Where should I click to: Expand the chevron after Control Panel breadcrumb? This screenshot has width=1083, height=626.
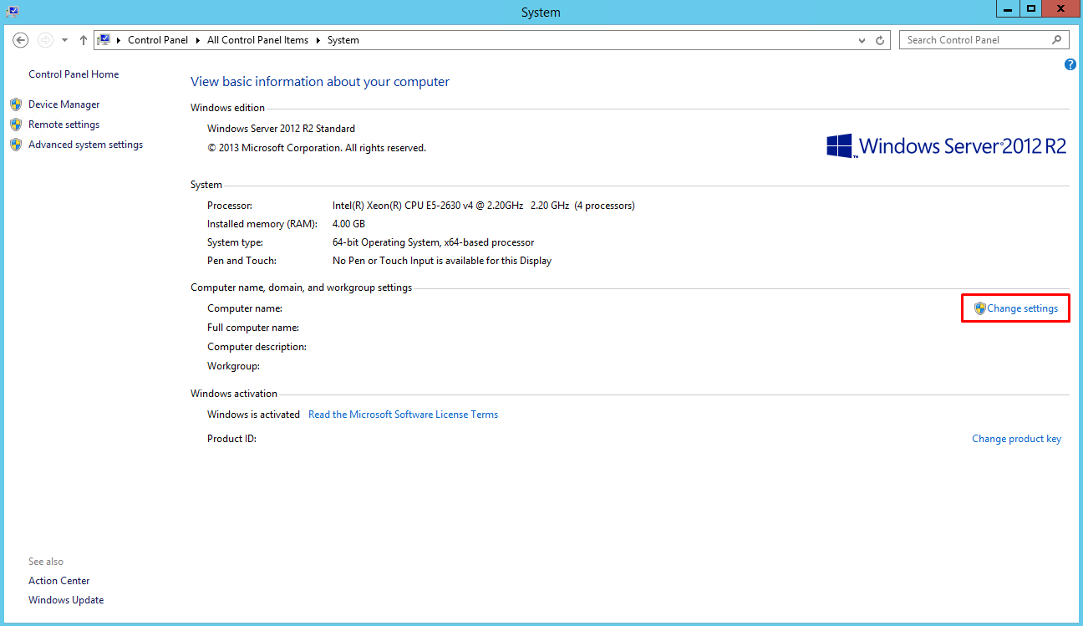click(x=198, y=40)
